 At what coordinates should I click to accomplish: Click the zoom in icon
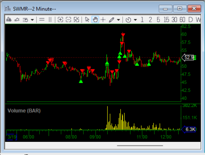pyautogui.click(x=60, y=20)
